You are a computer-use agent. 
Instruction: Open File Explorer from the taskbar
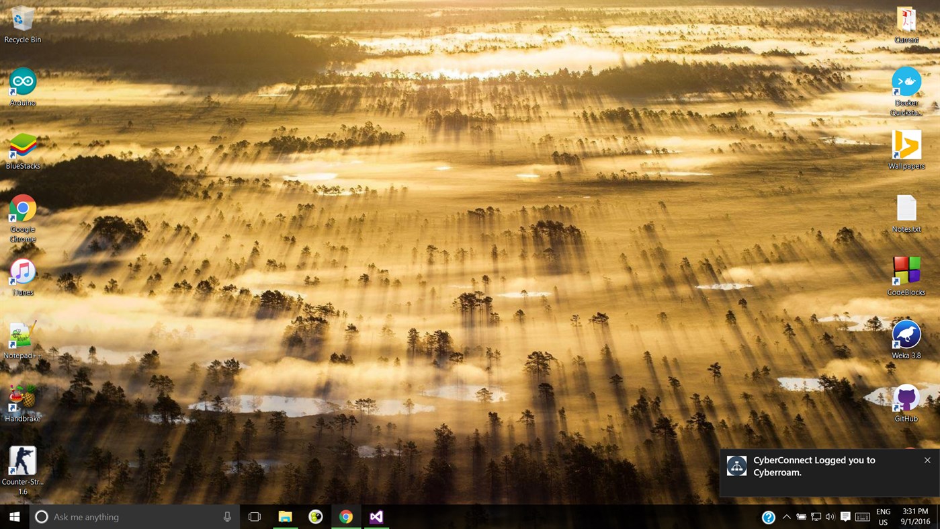click(286, 517)
